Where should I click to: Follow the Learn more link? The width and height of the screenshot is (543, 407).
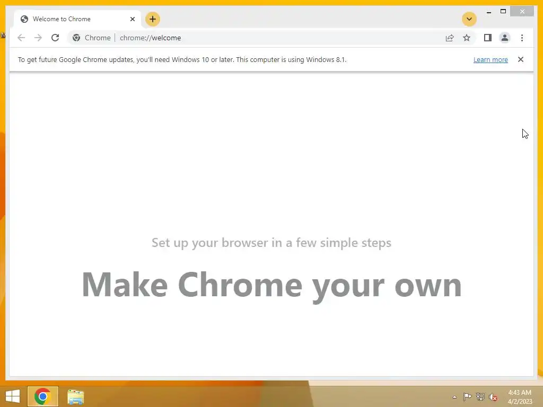point(491,59)
